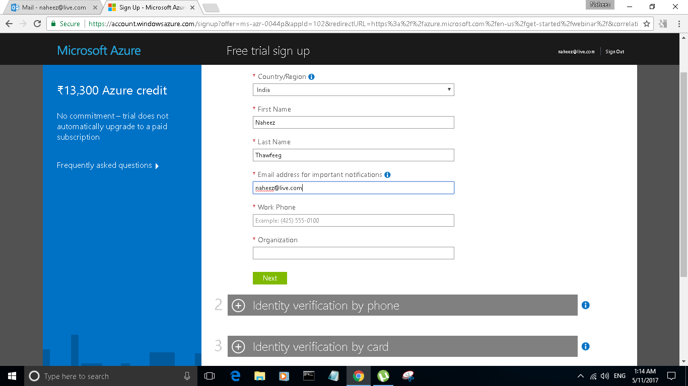Click the email notifications info icon
The width and height of the screenshot is (688, 386).
click(x=387, y=175)
